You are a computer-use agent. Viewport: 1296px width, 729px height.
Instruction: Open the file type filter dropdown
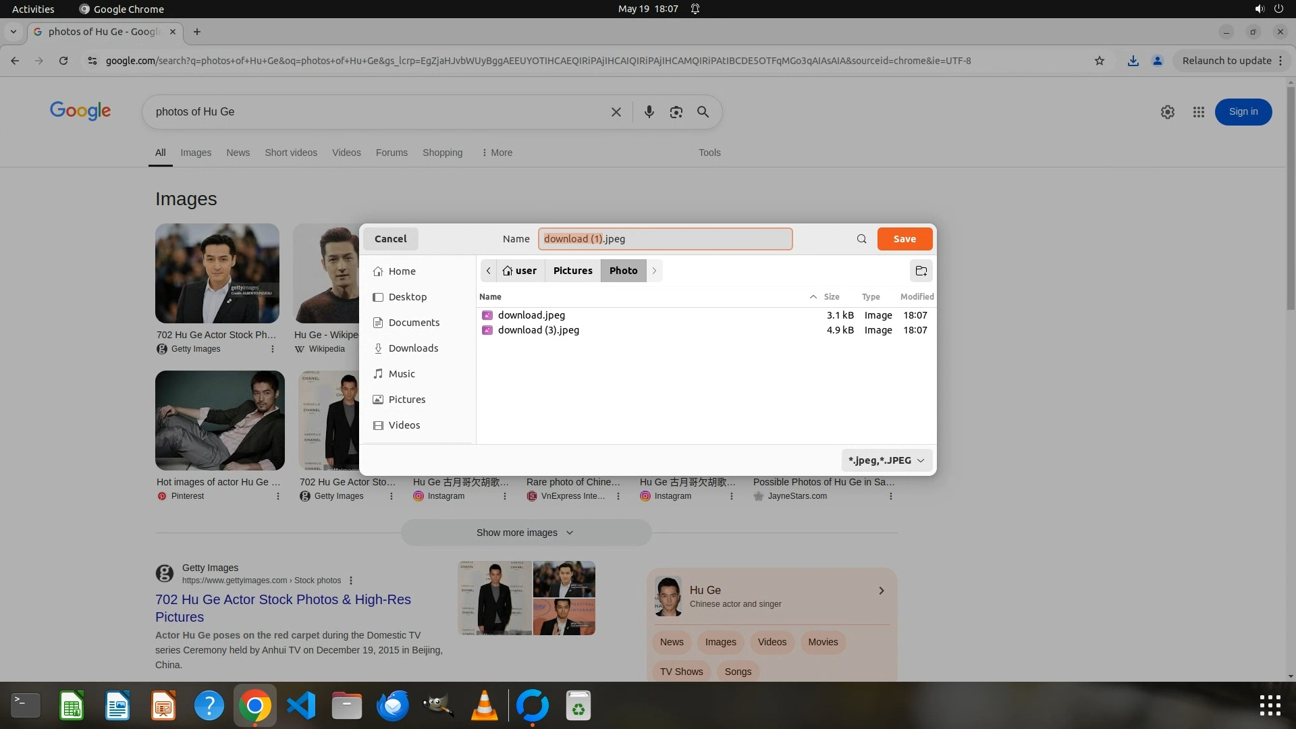point(886,460)
